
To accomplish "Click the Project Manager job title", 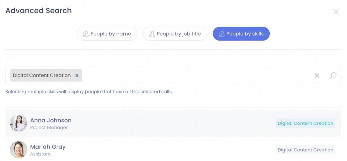I will click(49, 128).
